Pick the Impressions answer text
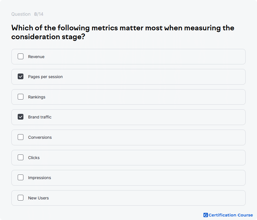The image size is (257, 220). pos(39,178)
